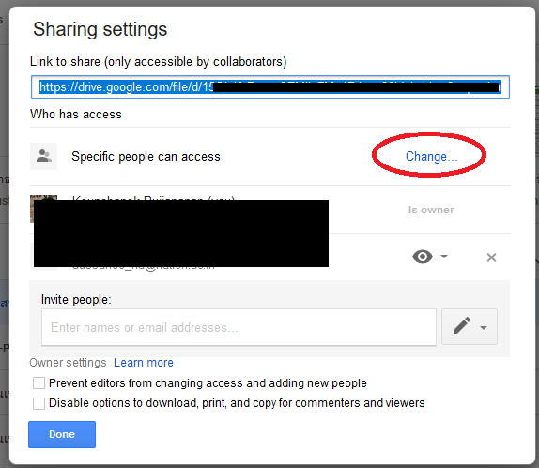Image resolution: width=539 pixels, height=468 pixels.
Task: Click the 'Sharing settings' dialog title
Action: (100, 29)
